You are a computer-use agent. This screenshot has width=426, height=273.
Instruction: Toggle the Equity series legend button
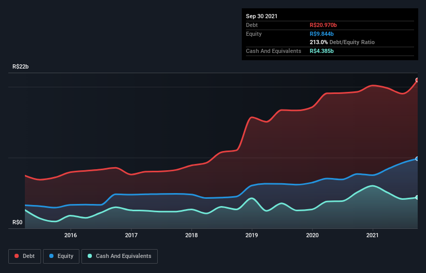tap(61, 256)
